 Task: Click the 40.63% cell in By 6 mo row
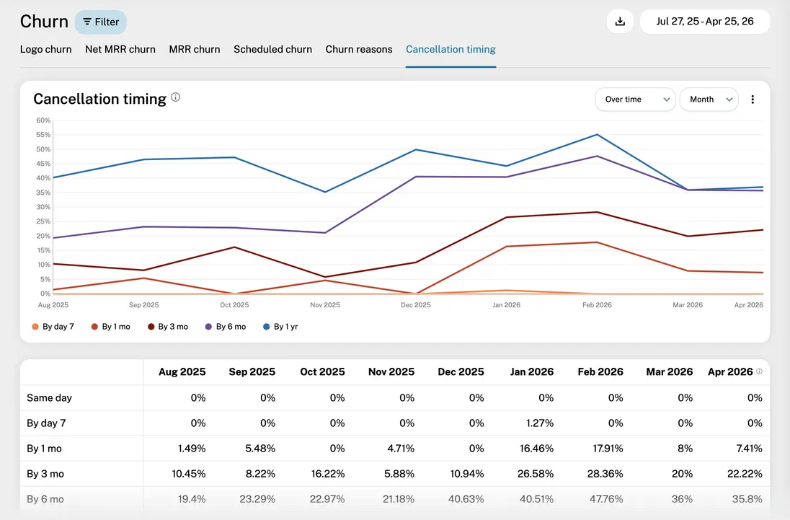(466, 499)
